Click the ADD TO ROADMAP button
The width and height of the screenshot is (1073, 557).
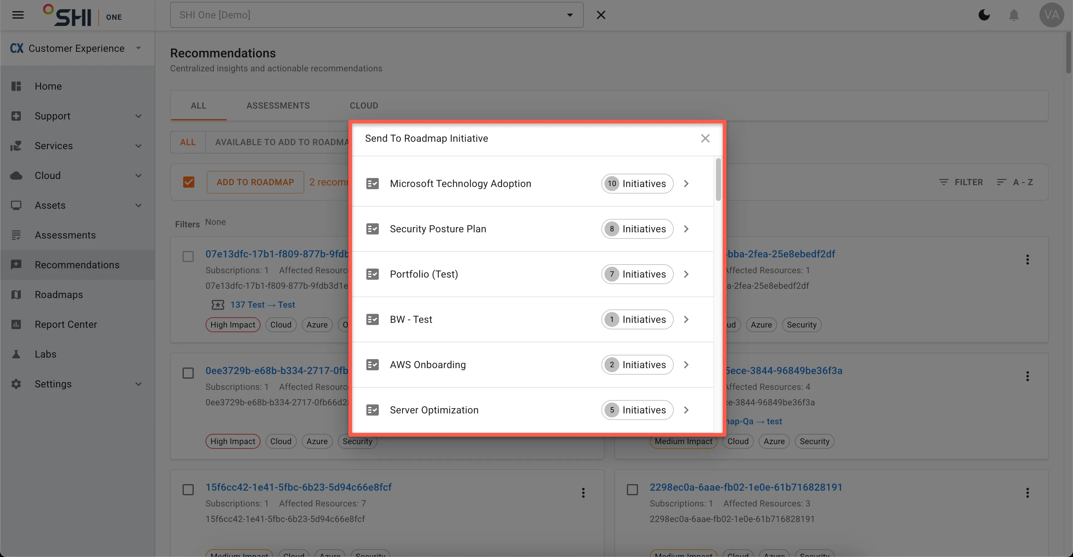click(255, 182)
